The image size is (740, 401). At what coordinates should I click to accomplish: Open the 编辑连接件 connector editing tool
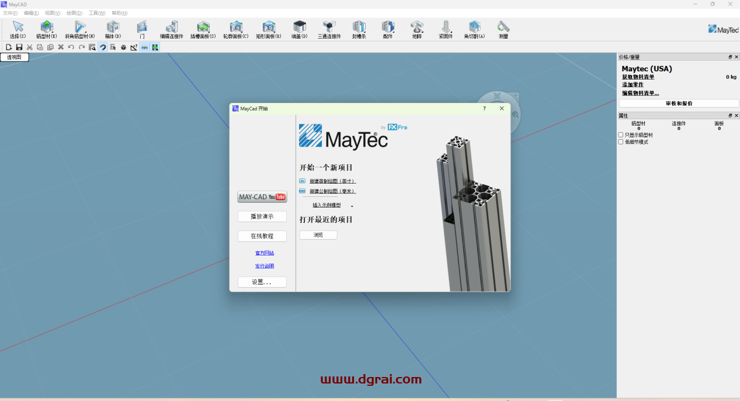(172, 29)
